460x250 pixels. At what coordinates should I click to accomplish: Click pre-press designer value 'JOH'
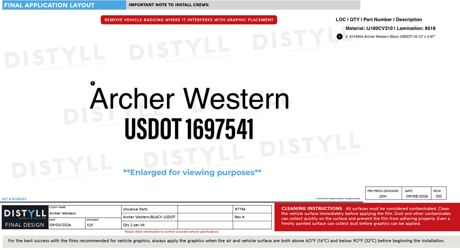coord(383,196)
